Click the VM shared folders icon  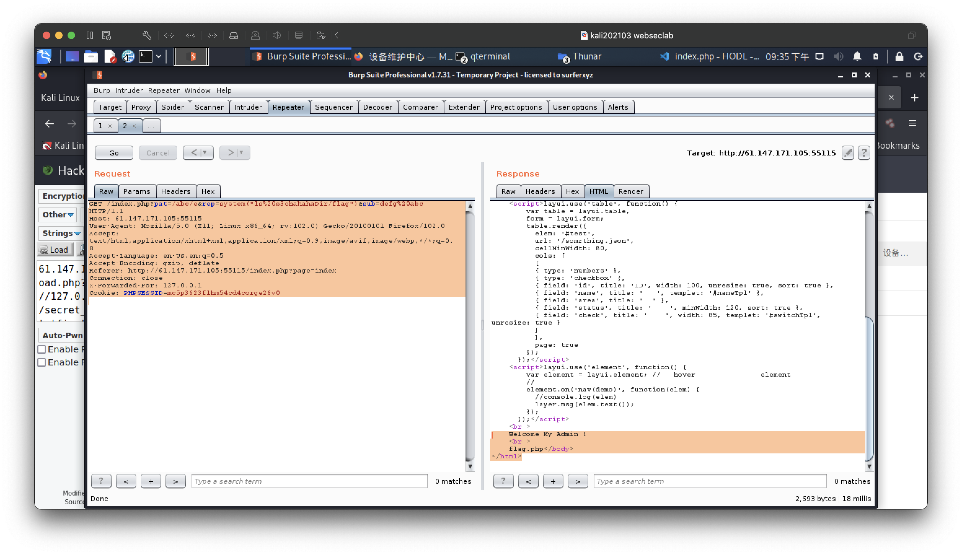click(x=321, y=35)
